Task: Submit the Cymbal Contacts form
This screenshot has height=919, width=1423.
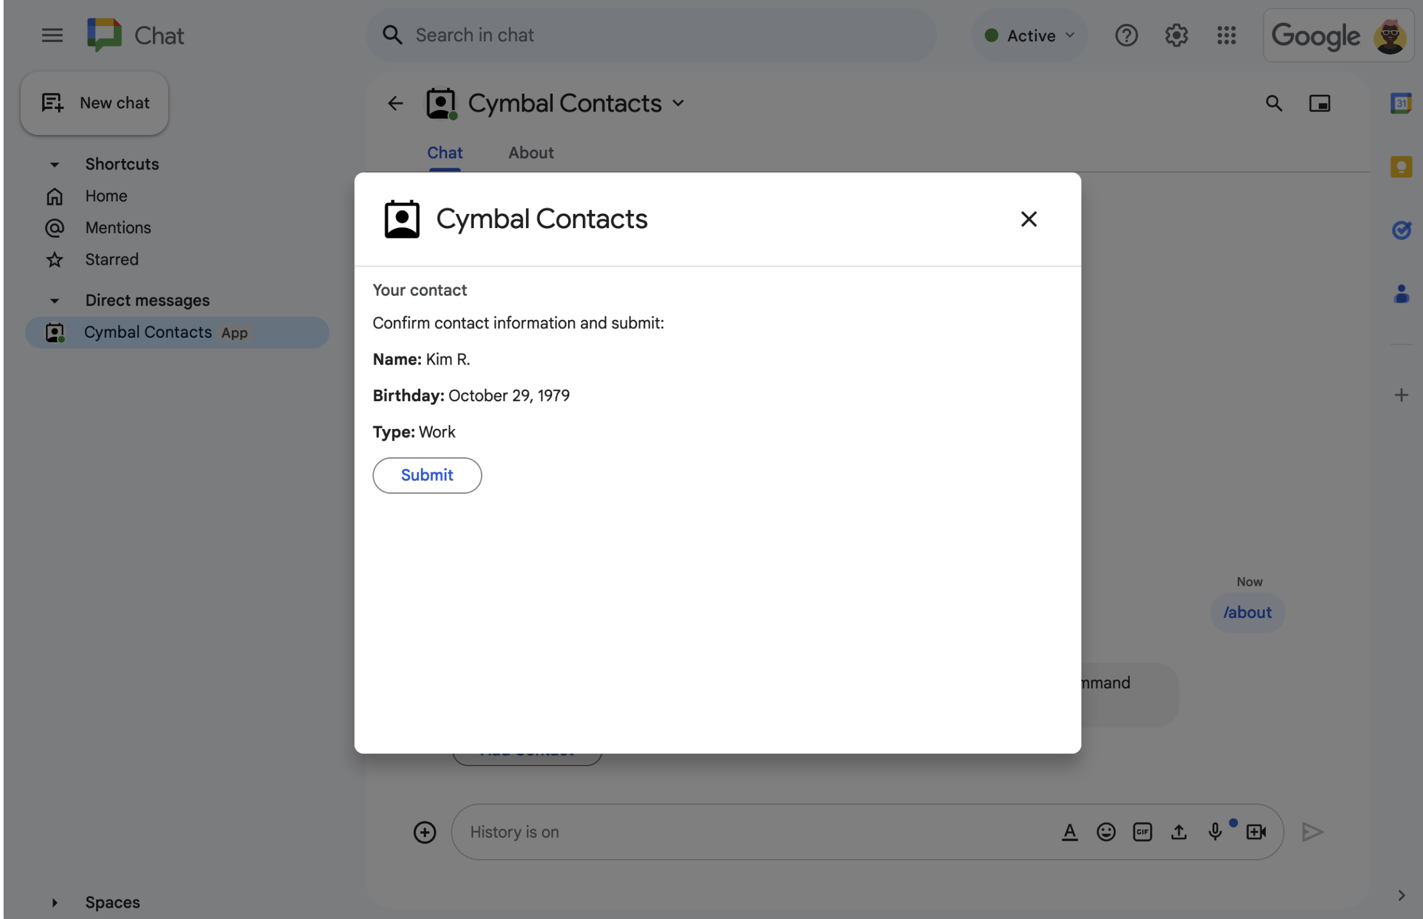Action: click(x=427, y=475)
